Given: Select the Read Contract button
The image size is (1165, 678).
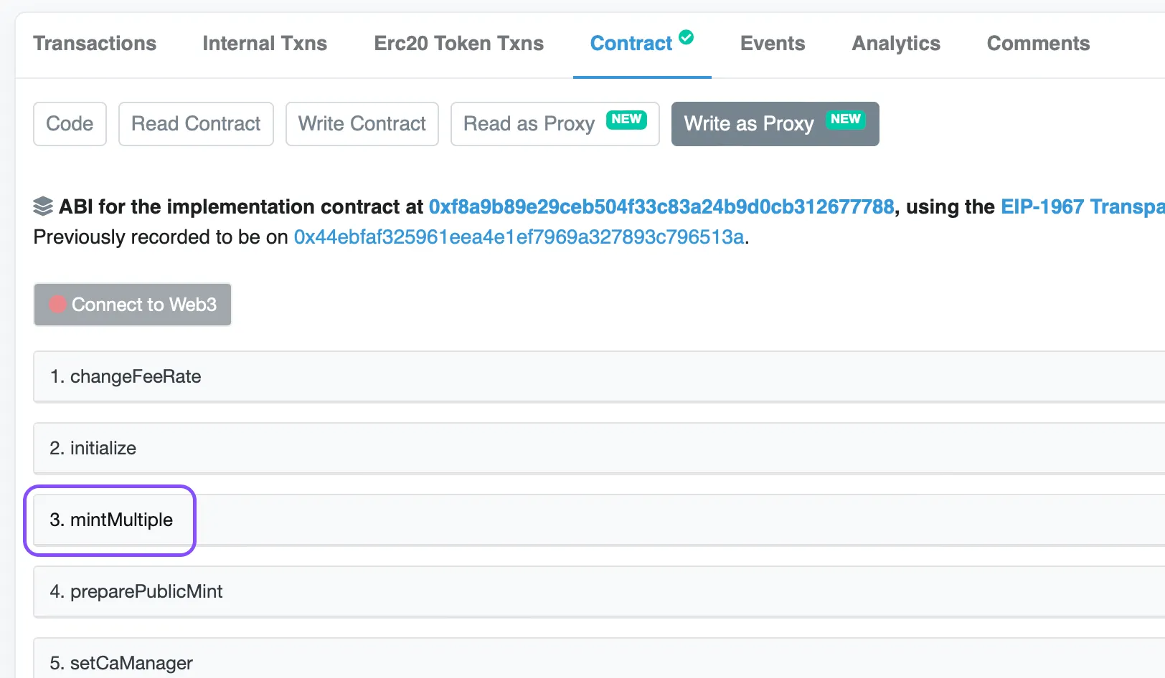Looking at the screenshot, I should 196,124.
